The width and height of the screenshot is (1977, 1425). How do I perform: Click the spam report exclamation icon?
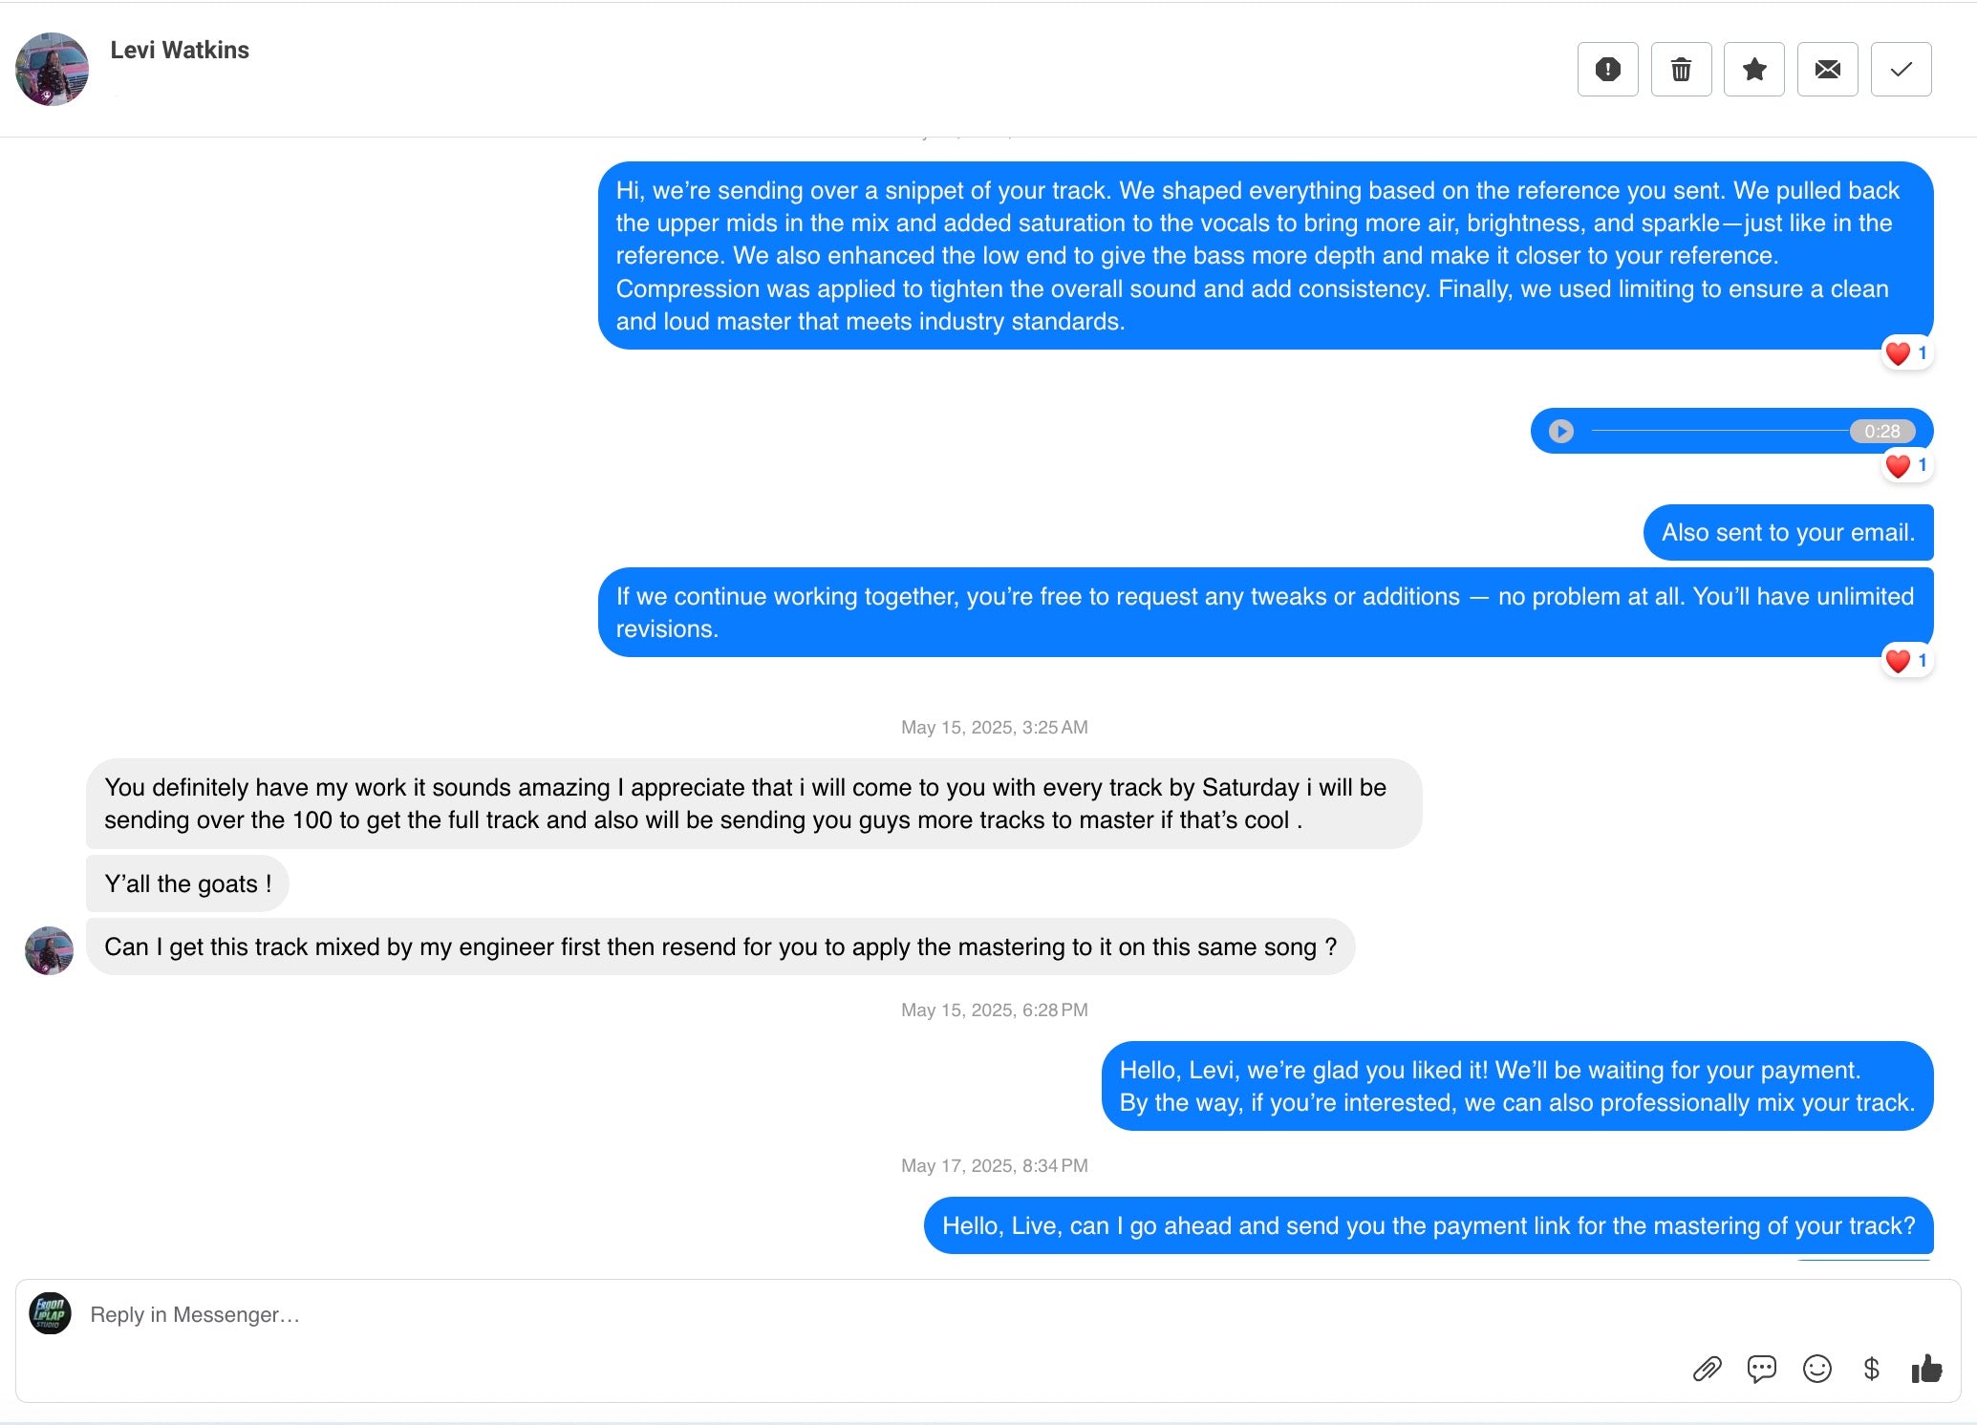coord(1607,69)
